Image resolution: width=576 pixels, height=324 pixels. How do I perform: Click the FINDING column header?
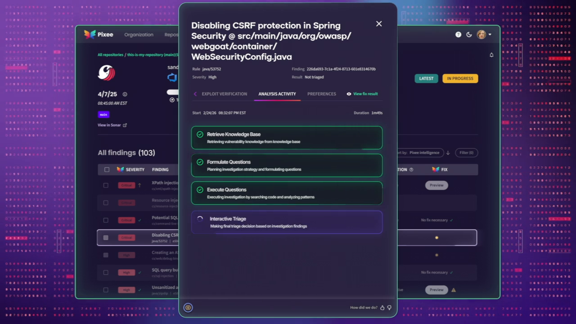click(160, 170)
